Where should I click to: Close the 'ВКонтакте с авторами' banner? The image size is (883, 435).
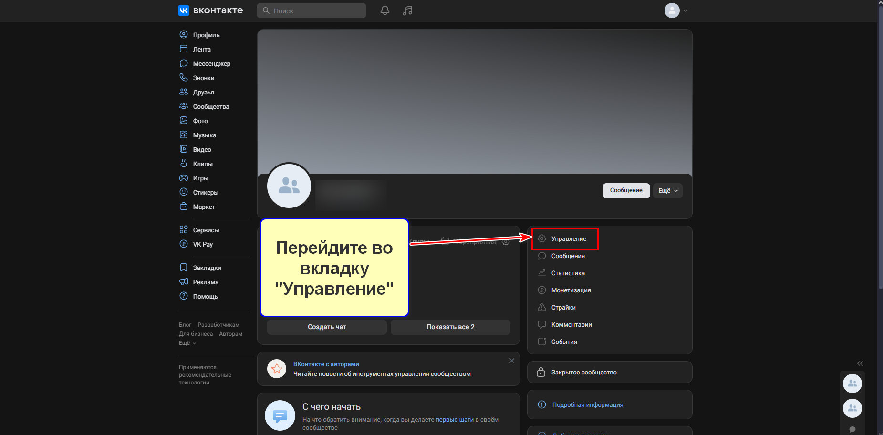(512, 361)
